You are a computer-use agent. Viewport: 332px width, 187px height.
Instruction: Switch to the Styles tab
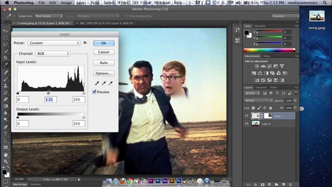[266, 56]
